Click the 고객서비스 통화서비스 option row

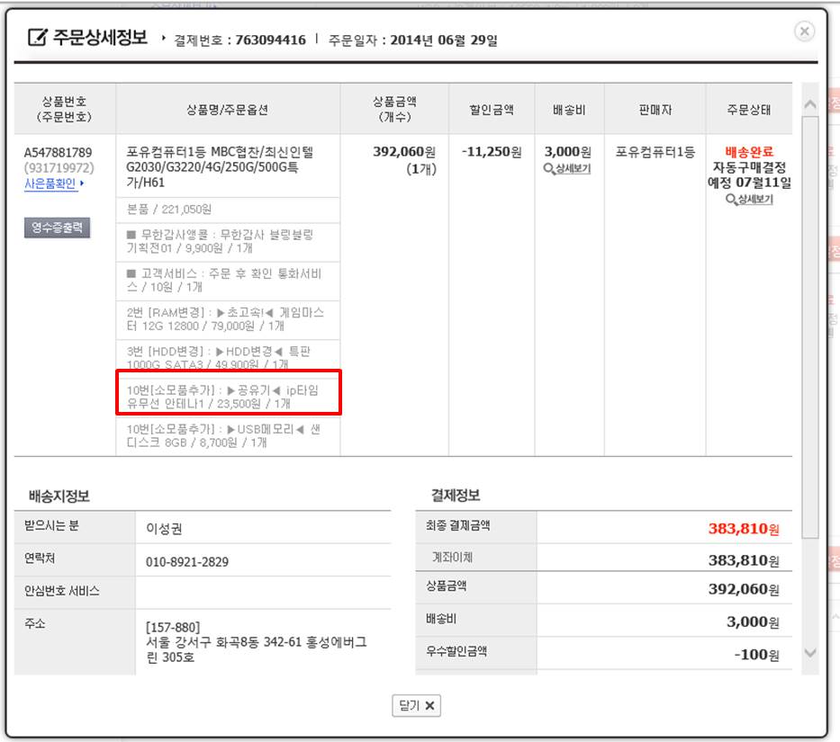[228, 281]
